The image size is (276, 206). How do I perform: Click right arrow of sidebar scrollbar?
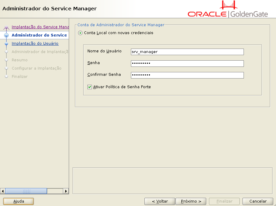tap(66, 191)
